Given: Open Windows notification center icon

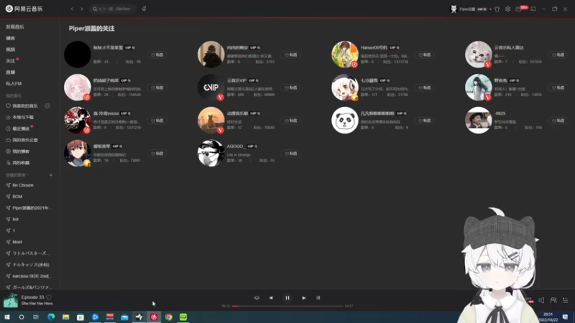Looking at the screenshot, I should click(566, 317).
